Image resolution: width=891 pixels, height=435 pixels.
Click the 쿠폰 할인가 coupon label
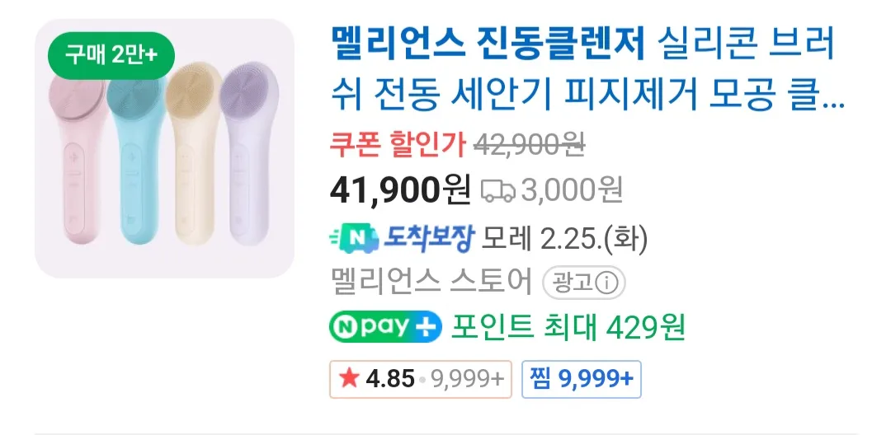[398, 147]
